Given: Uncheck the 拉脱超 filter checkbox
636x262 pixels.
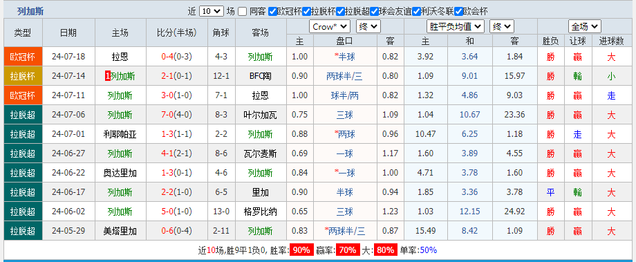Looking at the screenshot, I should pos(341,11).
